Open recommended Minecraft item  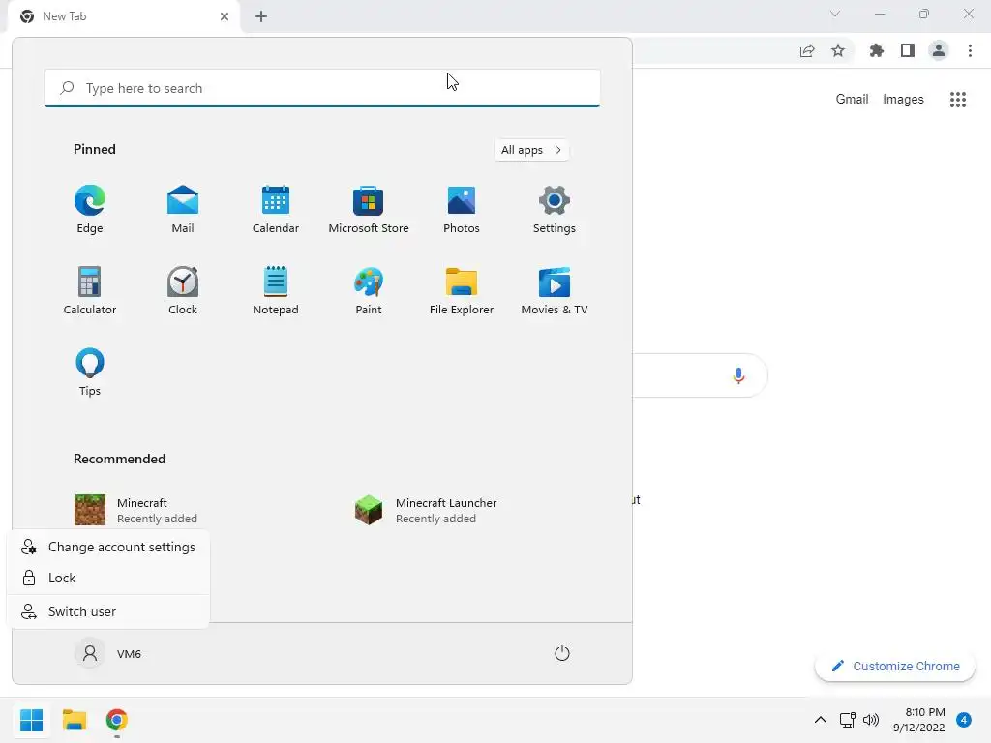point(135,511)
